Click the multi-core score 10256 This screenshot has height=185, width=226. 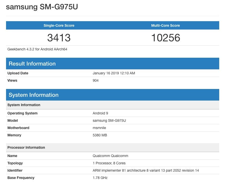coord(166,38)
